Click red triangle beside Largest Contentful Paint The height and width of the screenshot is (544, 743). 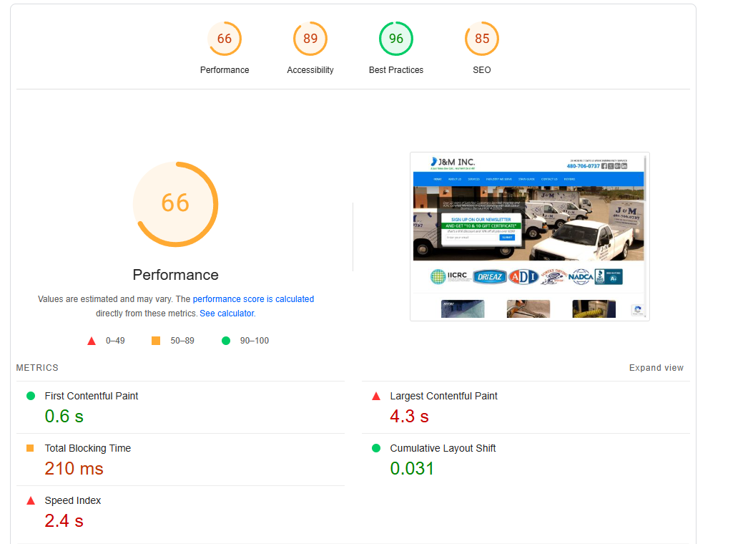376,396
